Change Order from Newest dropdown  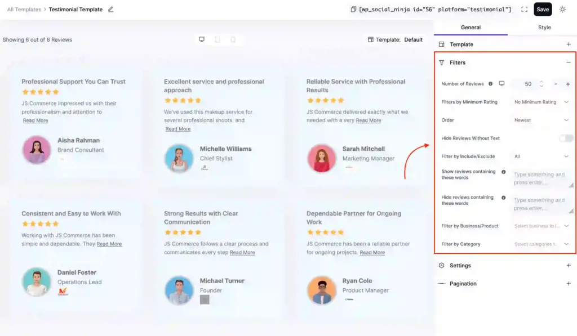coord(541,119)
